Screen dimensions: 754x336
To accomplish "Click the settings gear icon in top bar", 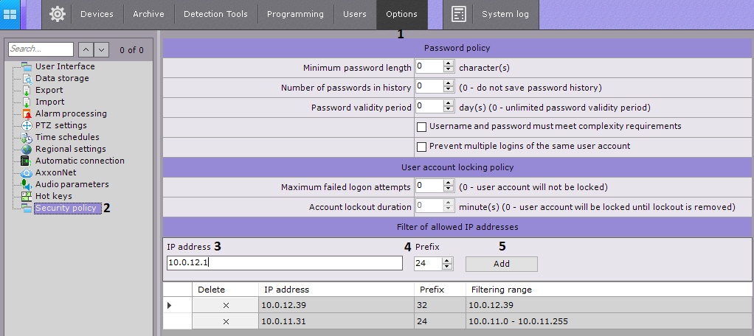I will 58,14.
